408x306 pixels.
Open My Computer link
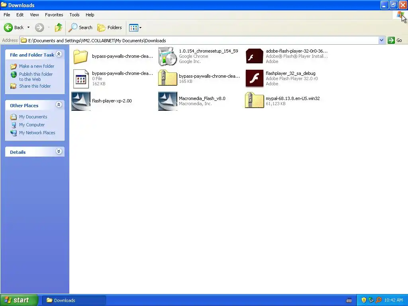pyautogui.click(x=32, y=125)
